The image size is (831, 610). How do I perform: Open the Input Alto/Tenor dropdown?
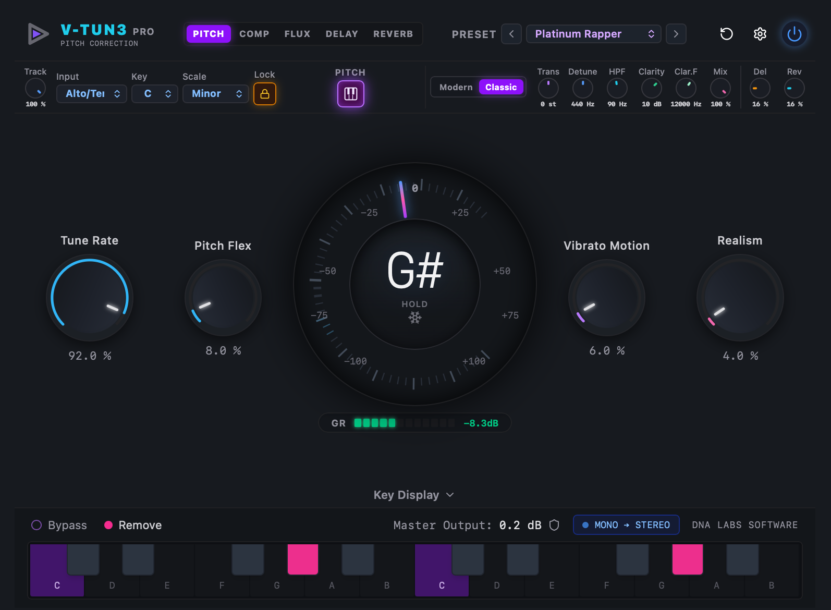(92, 94)
